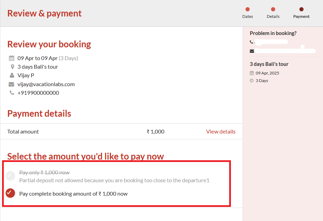Click the envelope icon under Problem in booking
This screenshot has height=221, width=323.
pos(252,51)
